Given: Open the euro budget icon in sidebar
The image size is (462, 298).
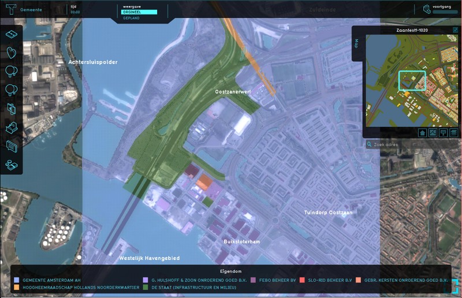Looking at the screenshot, I should tap(12, 109).
